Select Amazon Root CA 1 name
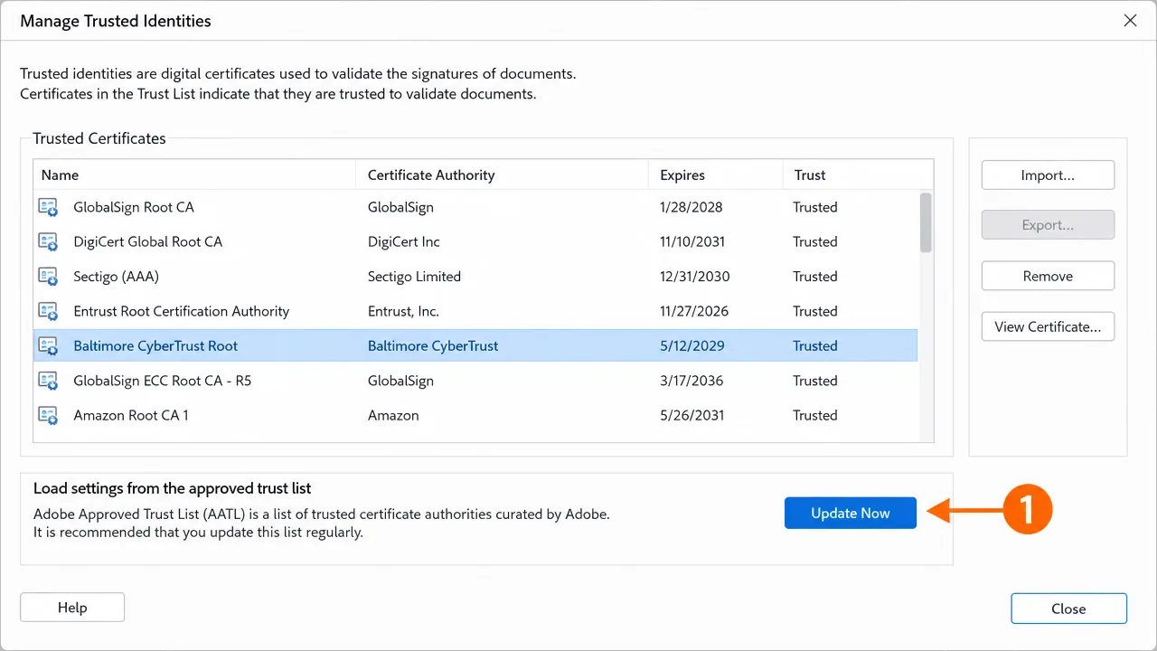 [x=131, y=415]
